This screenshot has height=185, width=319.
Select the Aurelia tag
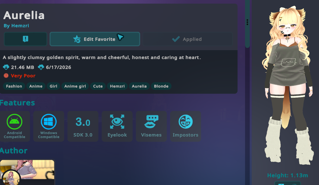pyautogui.click(x=139, y=86)
